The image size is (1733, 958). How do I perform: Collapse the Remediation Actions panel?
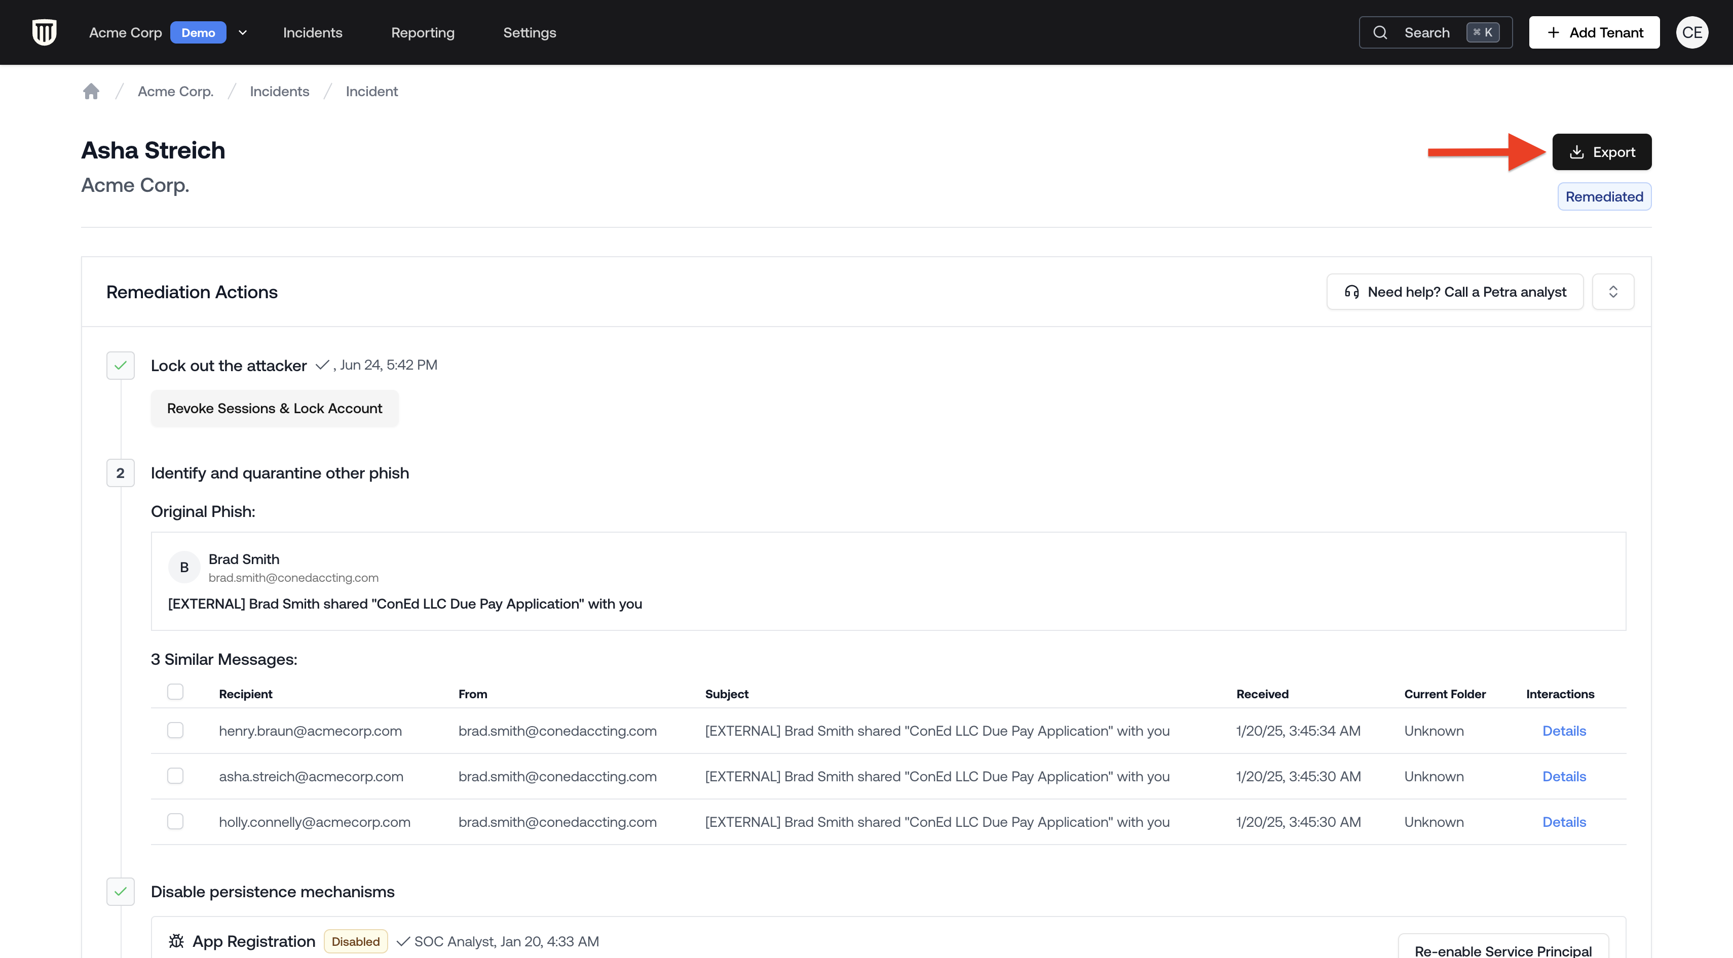pos(1612,292)
